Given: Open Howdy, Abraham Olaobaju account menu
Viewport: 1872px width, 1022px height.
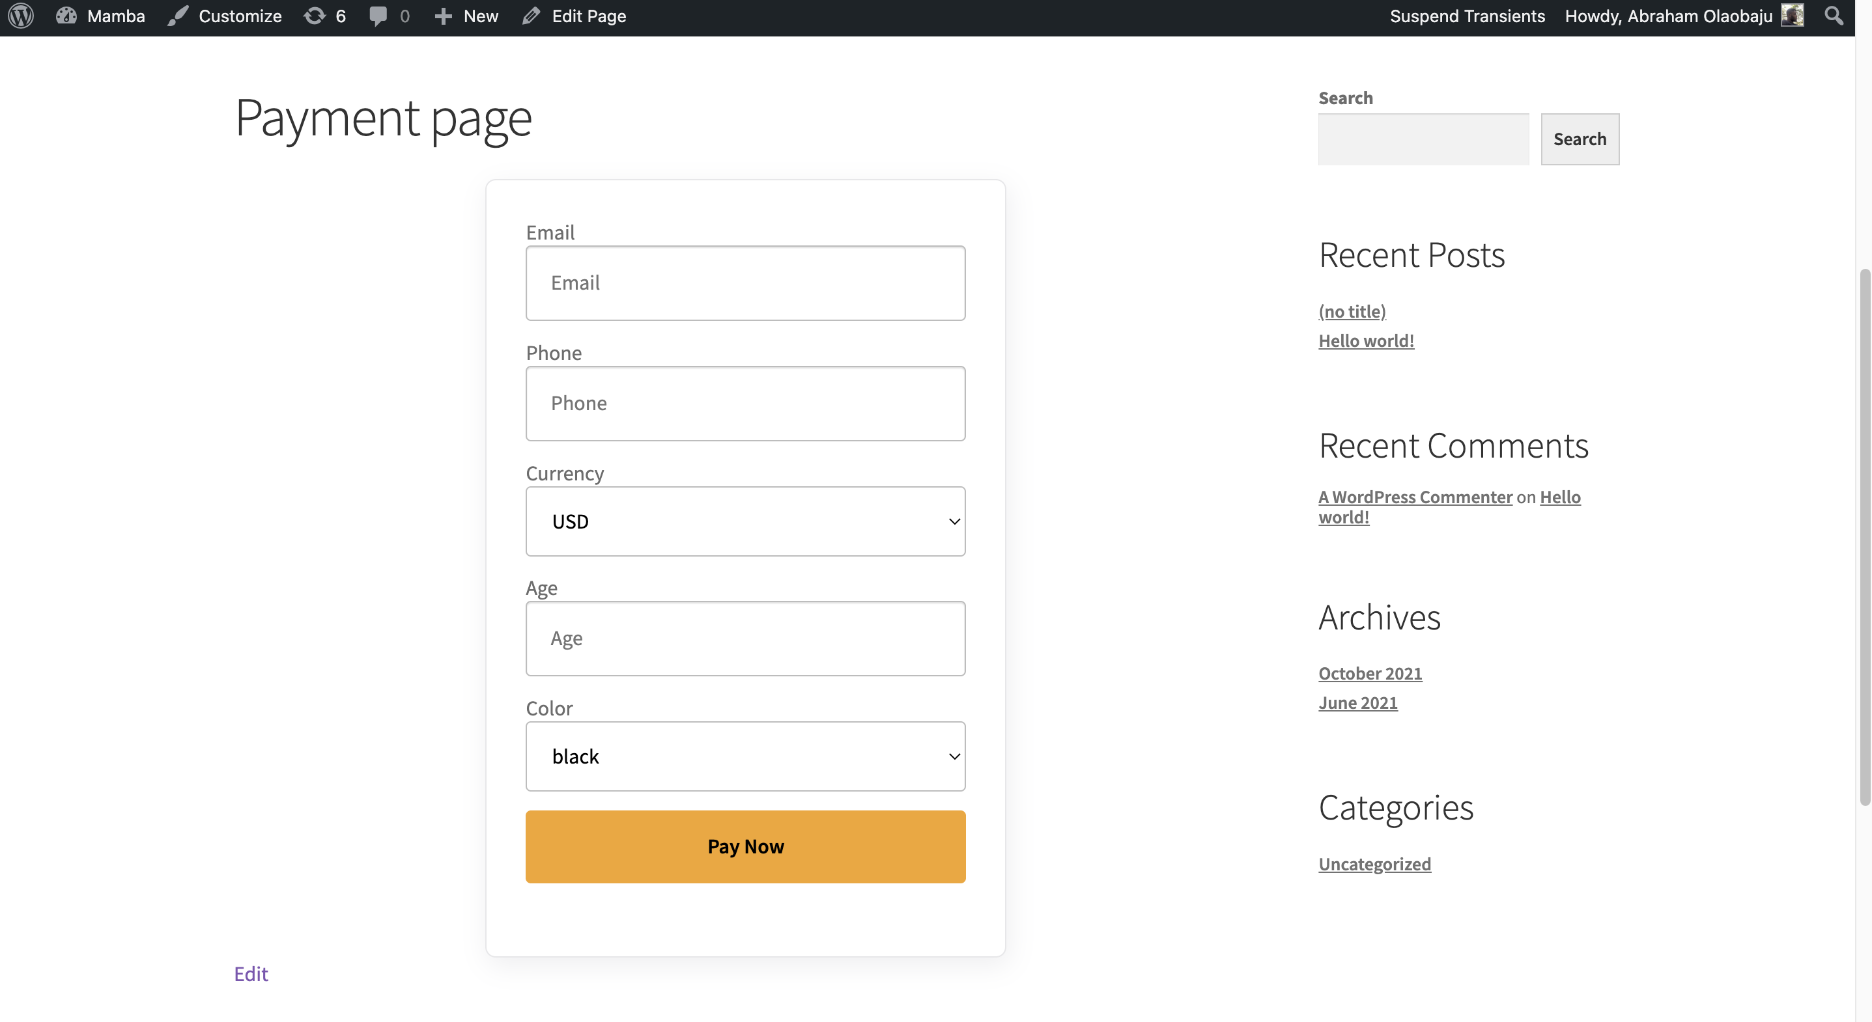Looking at the screenshot, I should pyautogui.click(x=1669, y=16).
